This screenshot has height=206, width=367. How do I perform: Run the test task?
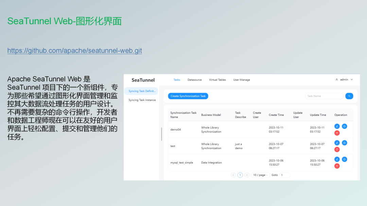coord(345,143)
